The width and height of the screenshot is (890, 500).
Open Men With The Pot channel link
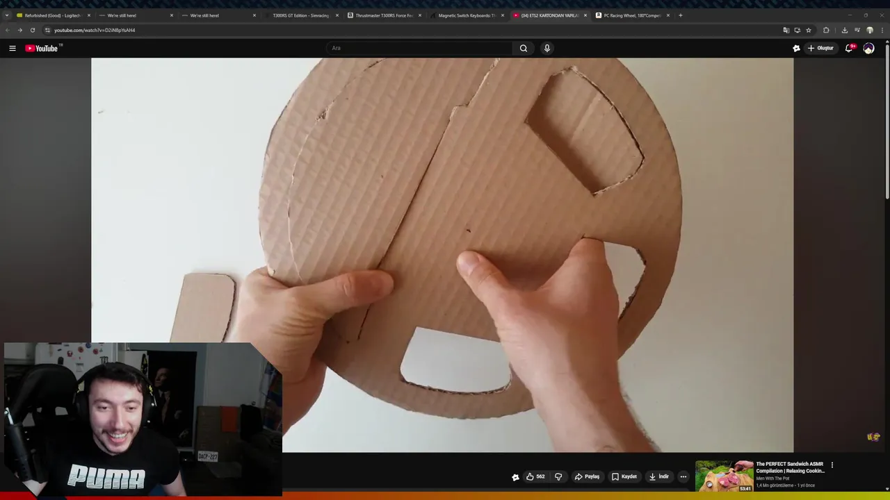point(772,478)
